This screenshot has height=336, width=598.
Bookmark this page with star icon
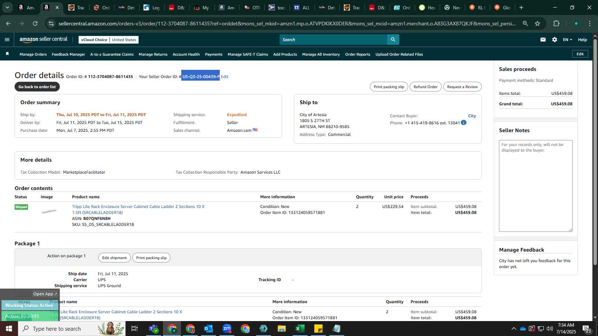coord(537,24)
